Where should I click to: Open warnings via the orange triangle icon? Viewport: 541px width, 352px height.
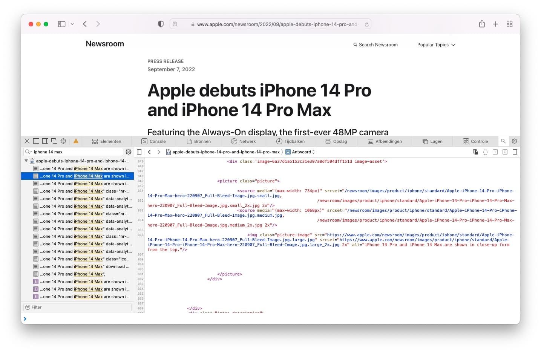click(x=76, y=141)
